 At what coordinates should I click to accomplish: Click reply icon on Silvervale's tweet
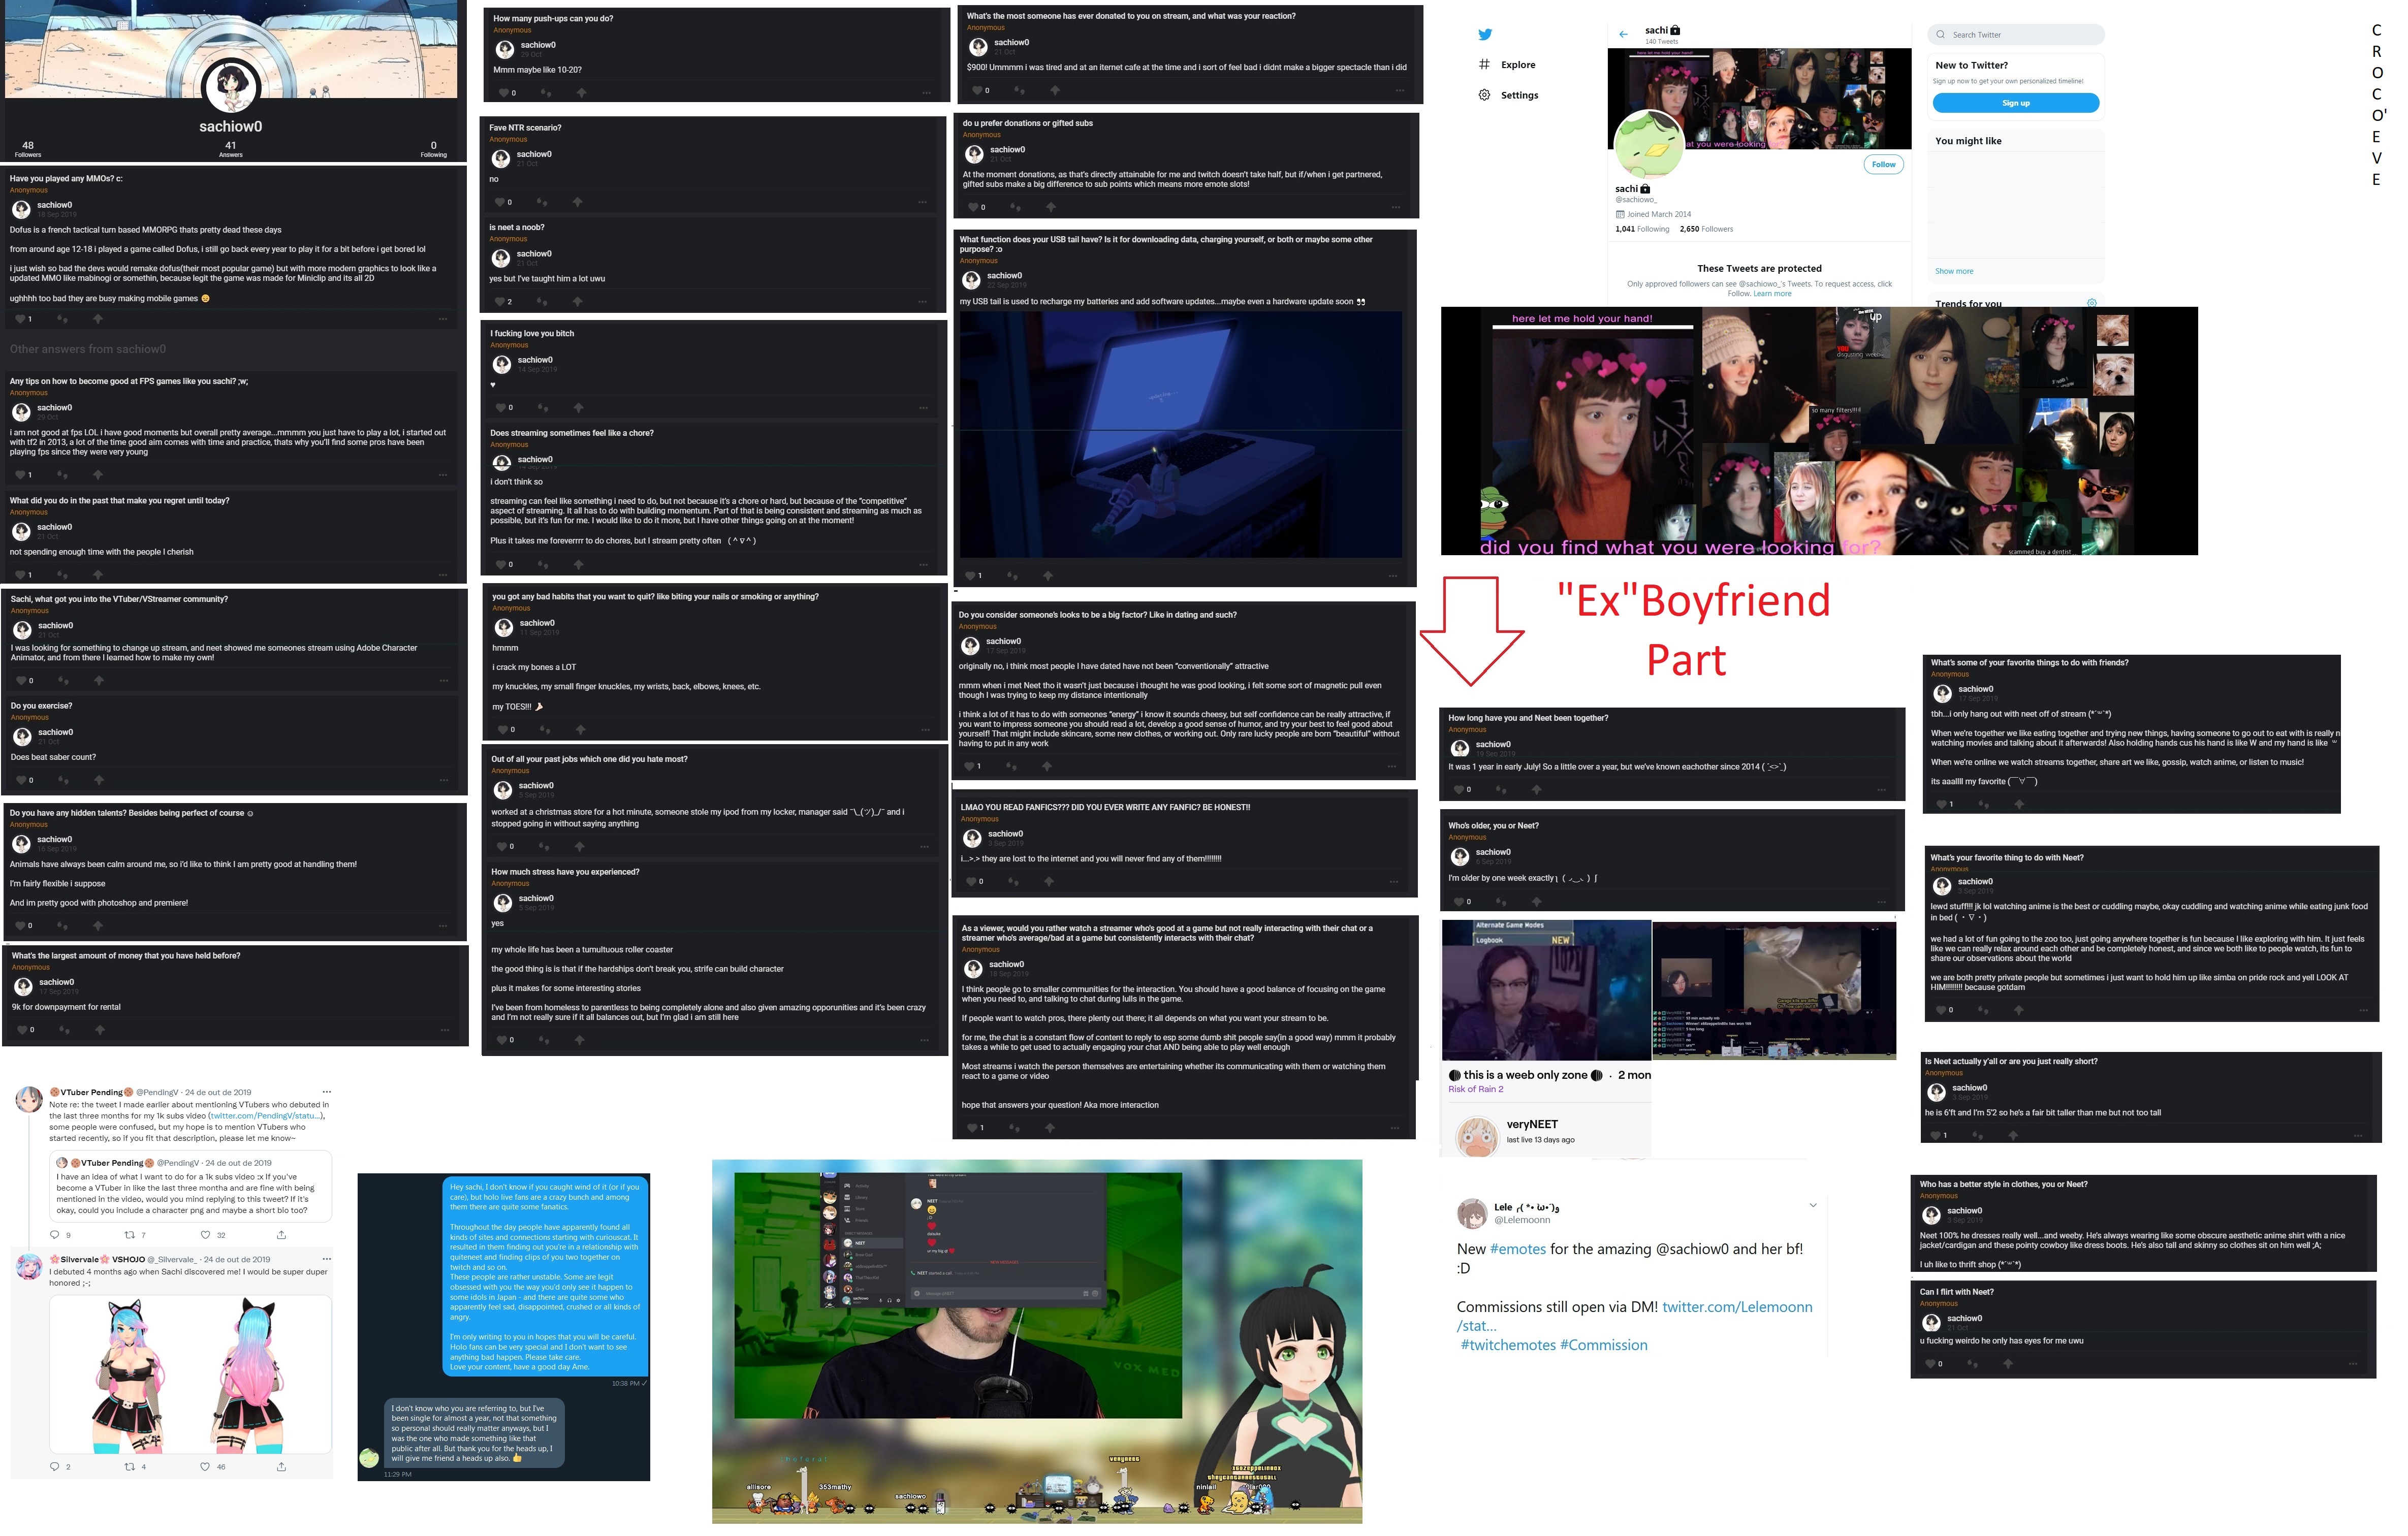pyautogui.click(x=55, y=1467)
